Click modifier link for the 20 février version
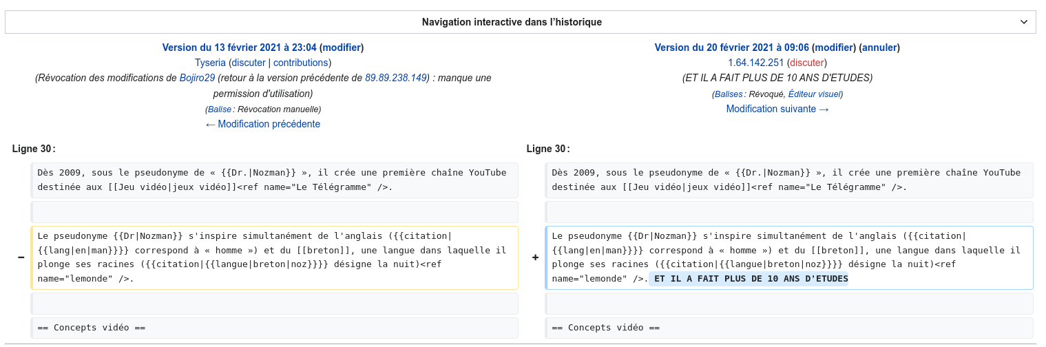The height and width of the screenshot is (347, 1046). click(834, 48)
